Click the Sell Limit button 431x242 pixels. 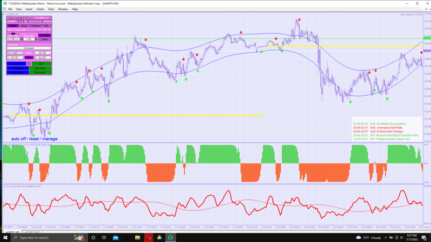click(x=18, y=73)
